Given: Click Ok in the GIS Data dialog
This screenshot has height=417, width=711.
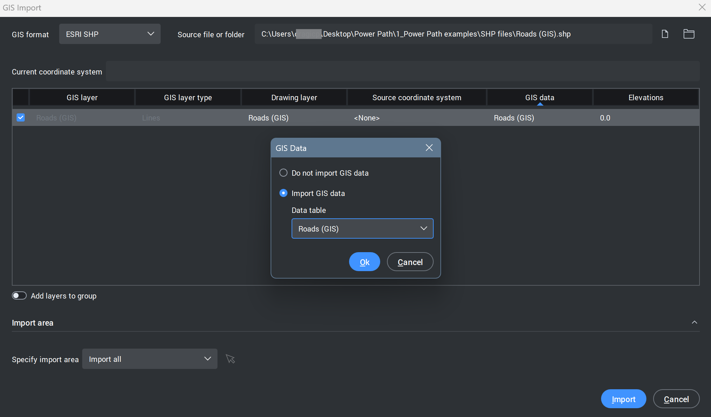Looking at the screenshot, I should [364, 262].
